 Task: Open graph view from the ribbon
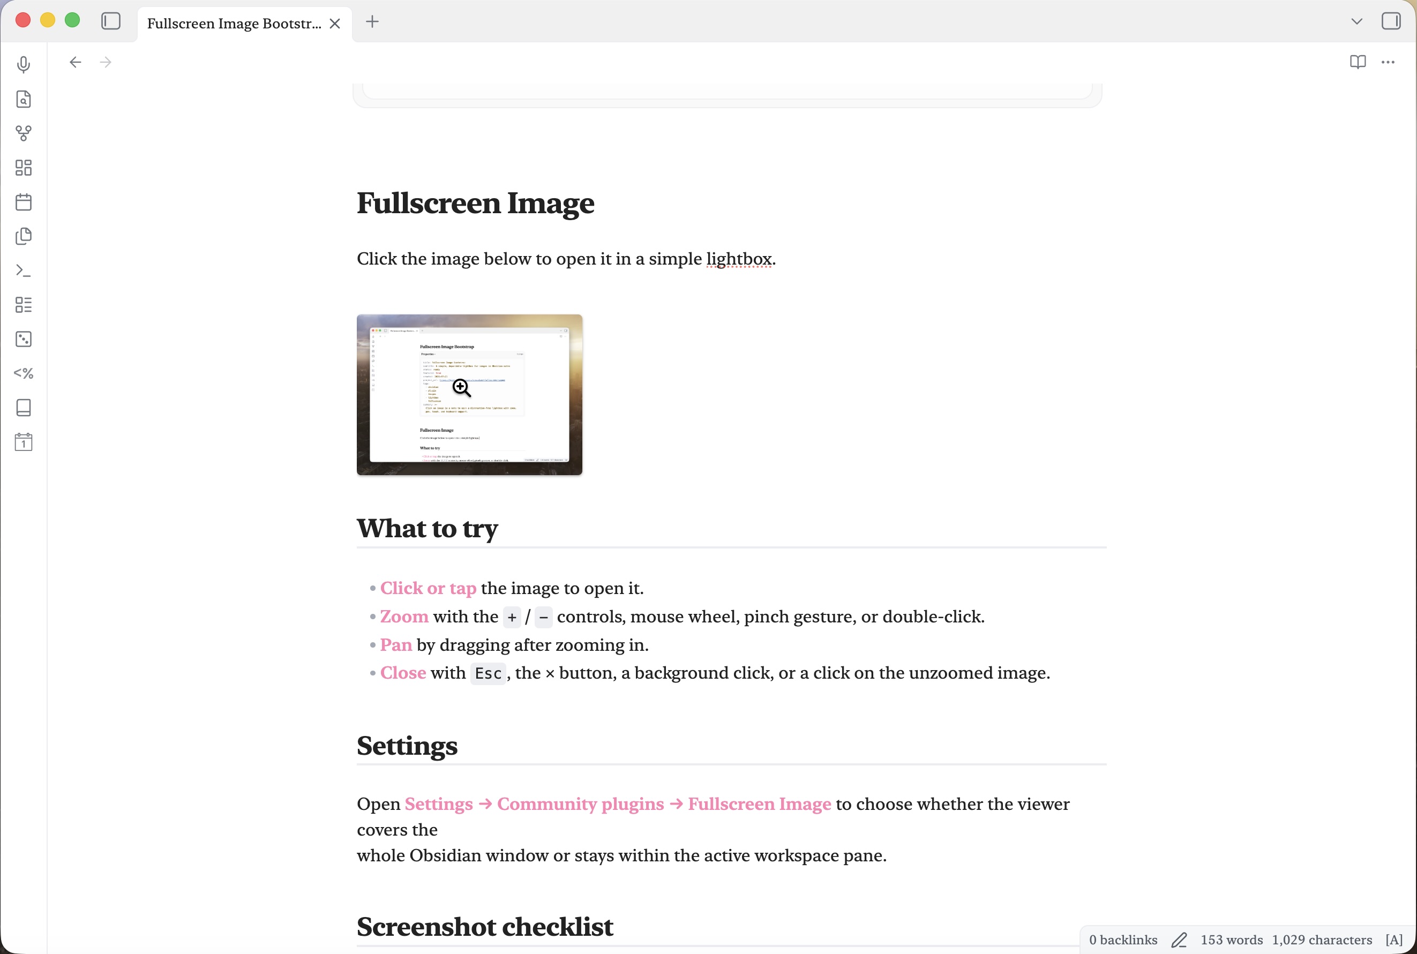(24, 133)
